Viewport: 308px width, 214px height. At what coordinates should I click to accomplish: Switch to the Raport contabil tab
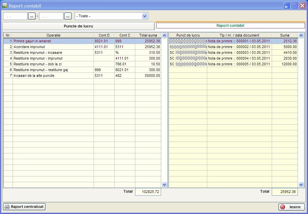pyautogui.click(x=230, y=25)
